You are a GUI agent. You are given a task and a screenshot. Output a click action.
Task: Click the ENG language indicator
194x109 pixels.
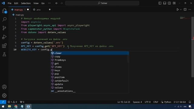coord(185,107)
